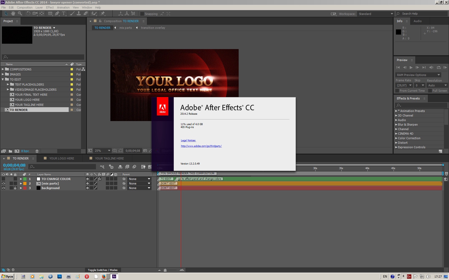This screenshot has width=449, height=280.
Task: Open Parent dropdown for TO CHANGE COLOR
Action: [x=140, y=179]
